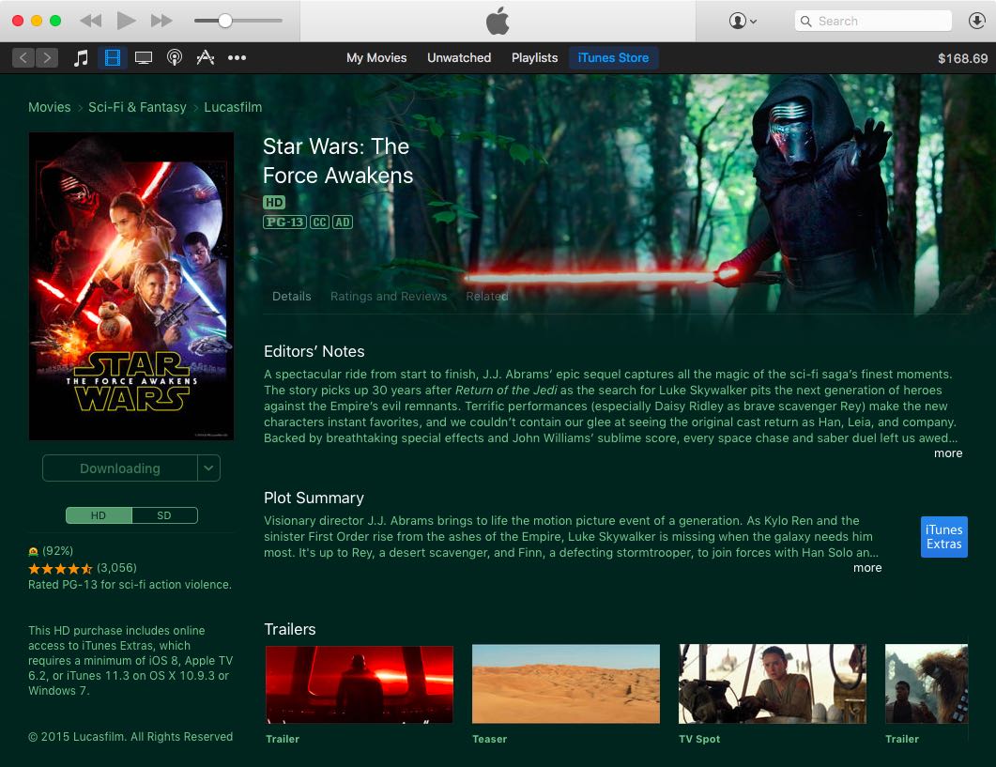Select the iTunes Store tab
Screen dimensions: 996x767
pos(613,58)
